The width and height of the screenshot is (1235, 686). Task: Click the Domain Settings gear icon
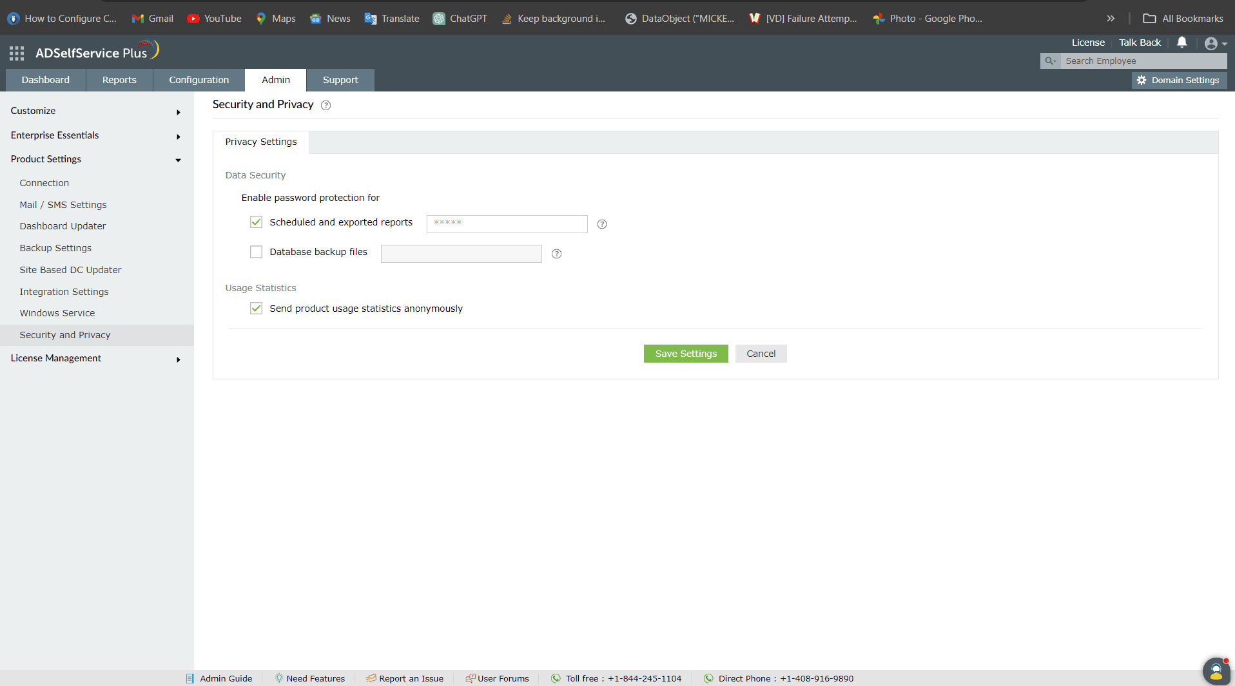click(1142, 80)
